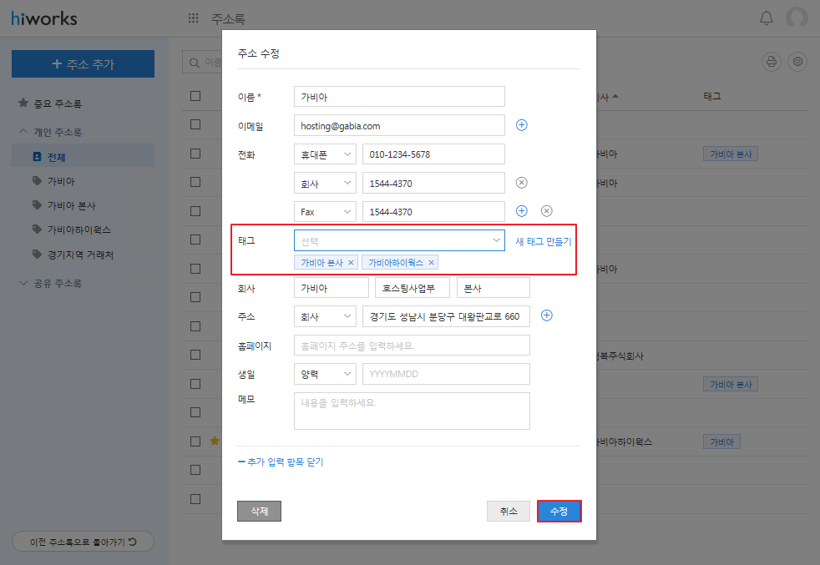820x565 pixels.
Task: Click the 수정 save button
Action: click(x=559, y=512)
